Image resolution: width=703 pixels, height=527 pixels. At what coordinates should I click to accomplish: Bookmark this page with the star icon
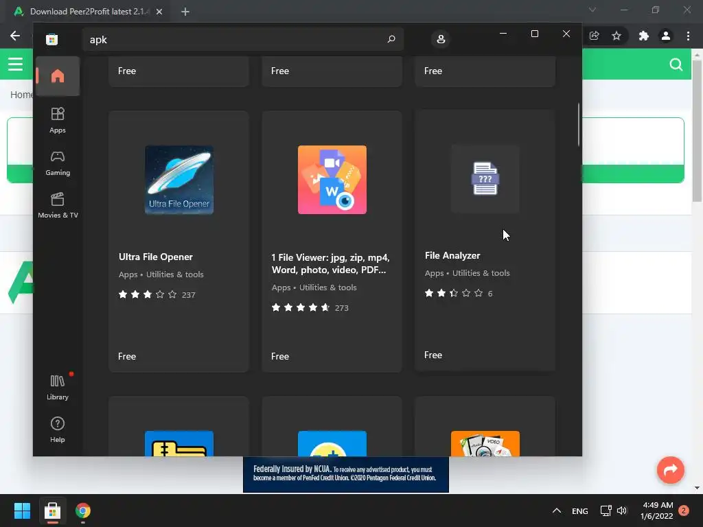[616, 36]
